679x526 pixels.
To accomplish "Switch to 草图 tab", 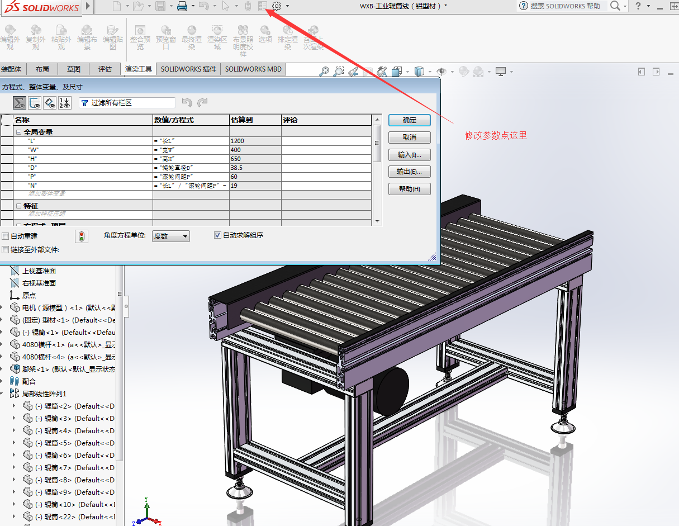I will (x=74, y=69).
